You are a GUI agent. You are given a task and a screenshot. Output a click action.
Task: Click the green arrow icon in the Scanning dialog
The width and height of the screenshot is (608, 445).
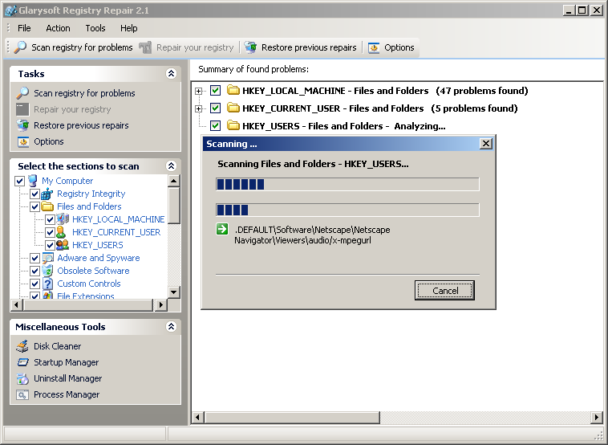click(222, 229)
